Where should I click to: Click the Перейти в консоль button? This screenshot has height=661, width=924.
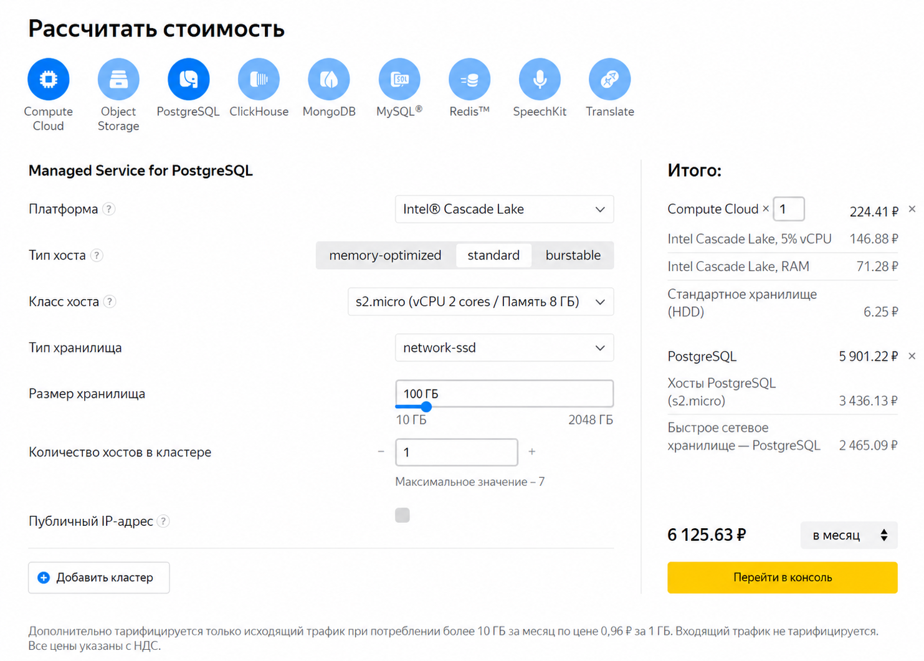(x=782, y=578)
